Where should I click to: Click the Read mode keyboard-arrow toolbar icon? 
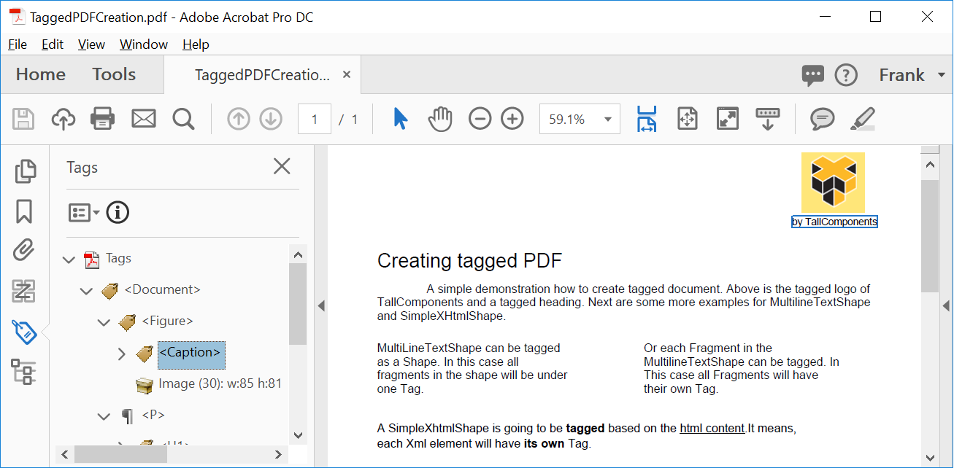coord(768,119)
